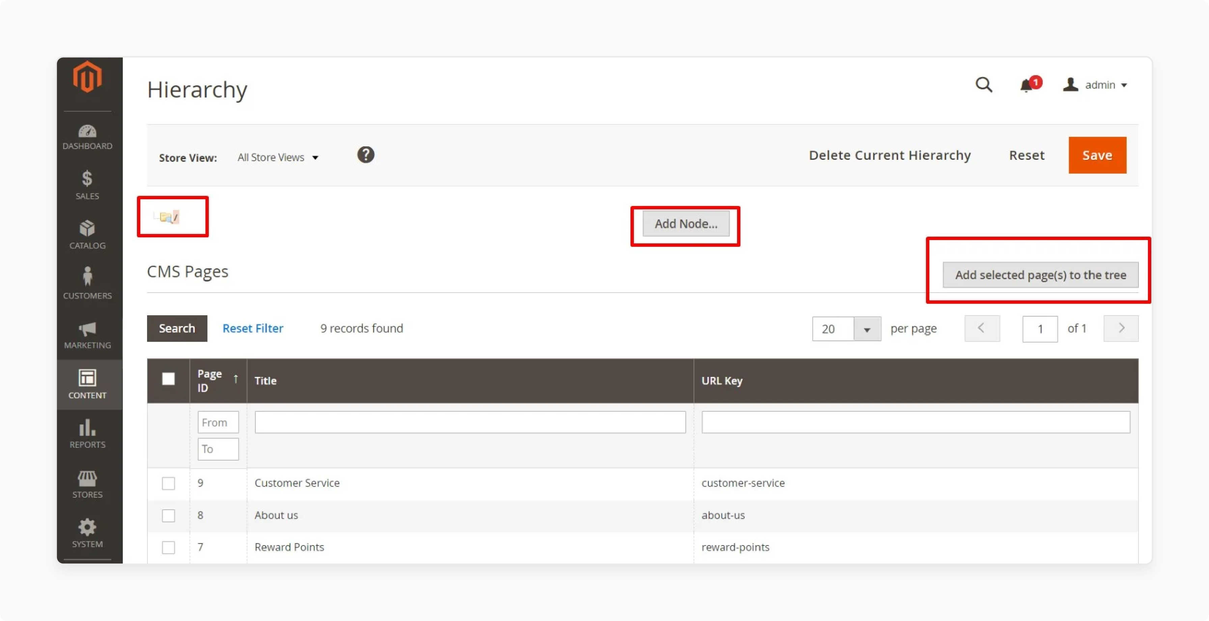Image resolution: width=1209 pixels, height=621 pixels.
Task: Click the search magnifier icon
Action: click(x=984, y=85)
